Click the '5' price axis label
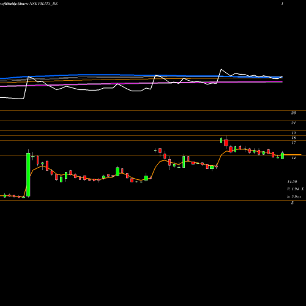Image resolution: width=306 pixels, height=306 pixels. click(x=293, y=203)
